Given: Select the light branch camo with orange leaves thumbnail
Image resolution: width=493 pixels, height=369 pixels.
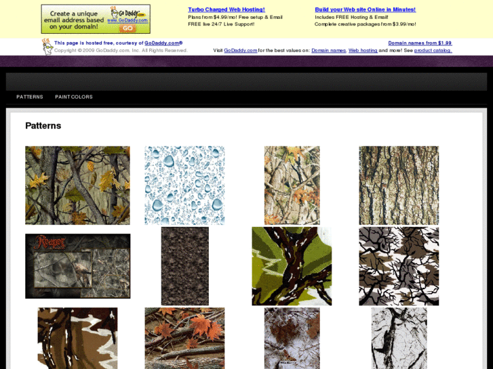Looking at the screenshot, I should point(292,186).
